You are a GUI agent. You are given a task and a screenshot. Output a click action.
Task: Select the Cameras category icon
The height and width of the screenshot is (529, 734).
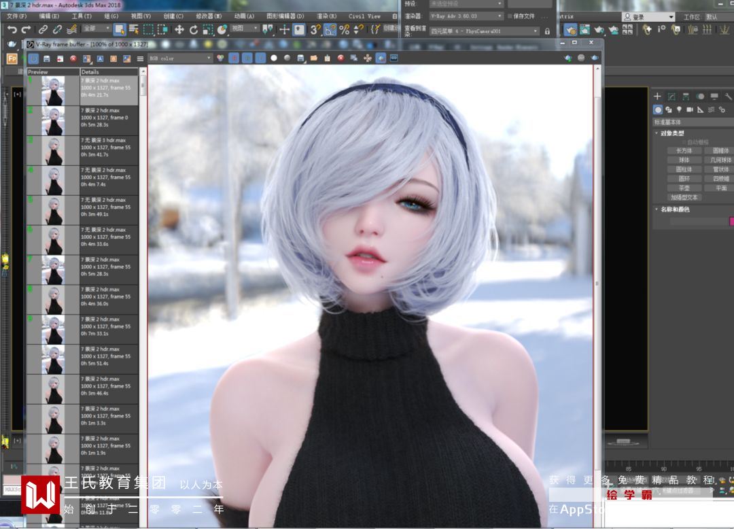tap(690, 109)
